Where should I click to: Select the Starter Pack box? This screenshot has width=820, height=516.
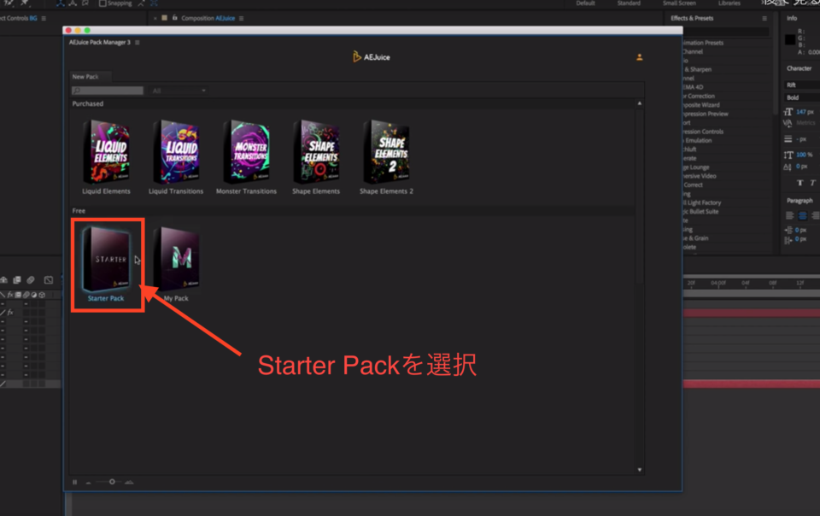click(106, 260)
